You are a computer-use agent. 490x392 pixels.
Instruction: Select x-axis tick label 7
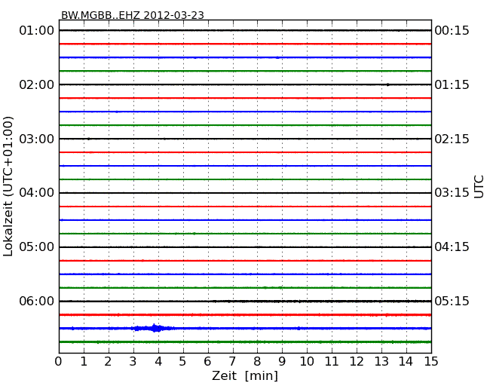point(232,361)
